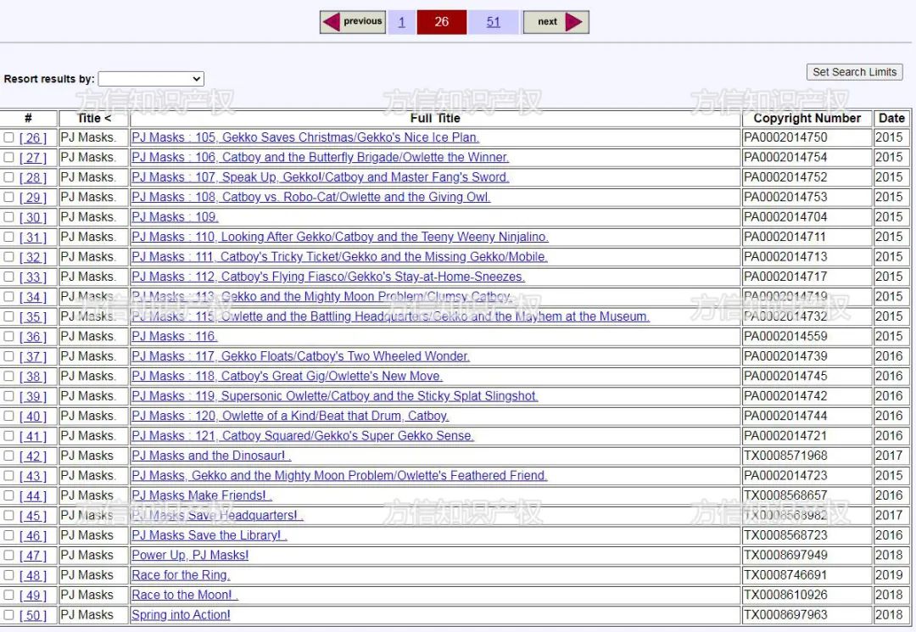Viewport: 916px width, 632px height.
Task: Click Set Search Limits button
Action: (854, 72)
